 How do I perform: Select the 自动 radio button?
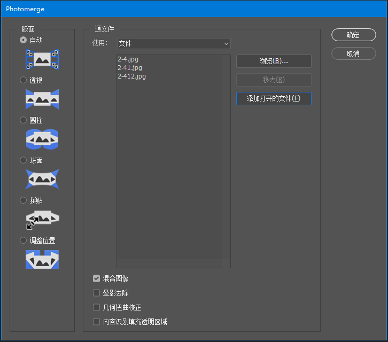[24, 40]
